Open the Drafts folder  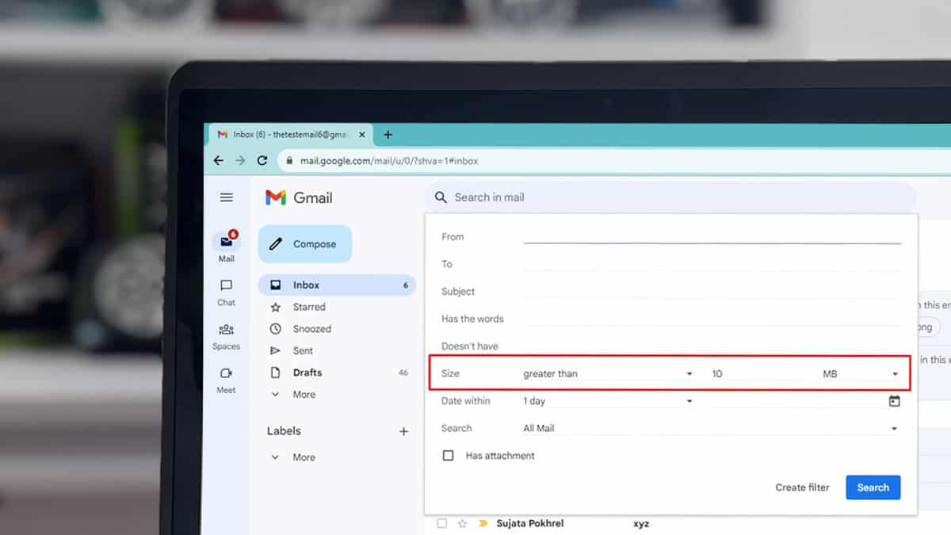coord(309,373)
